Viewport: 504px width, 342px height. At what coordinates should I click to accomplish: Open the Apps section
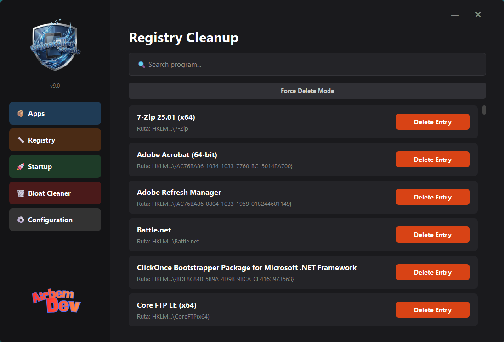coord(55,113)
